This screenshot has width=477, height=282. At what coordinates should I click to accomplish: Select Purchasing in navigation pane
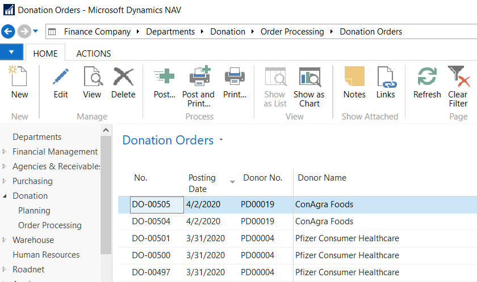pos(32,181)
